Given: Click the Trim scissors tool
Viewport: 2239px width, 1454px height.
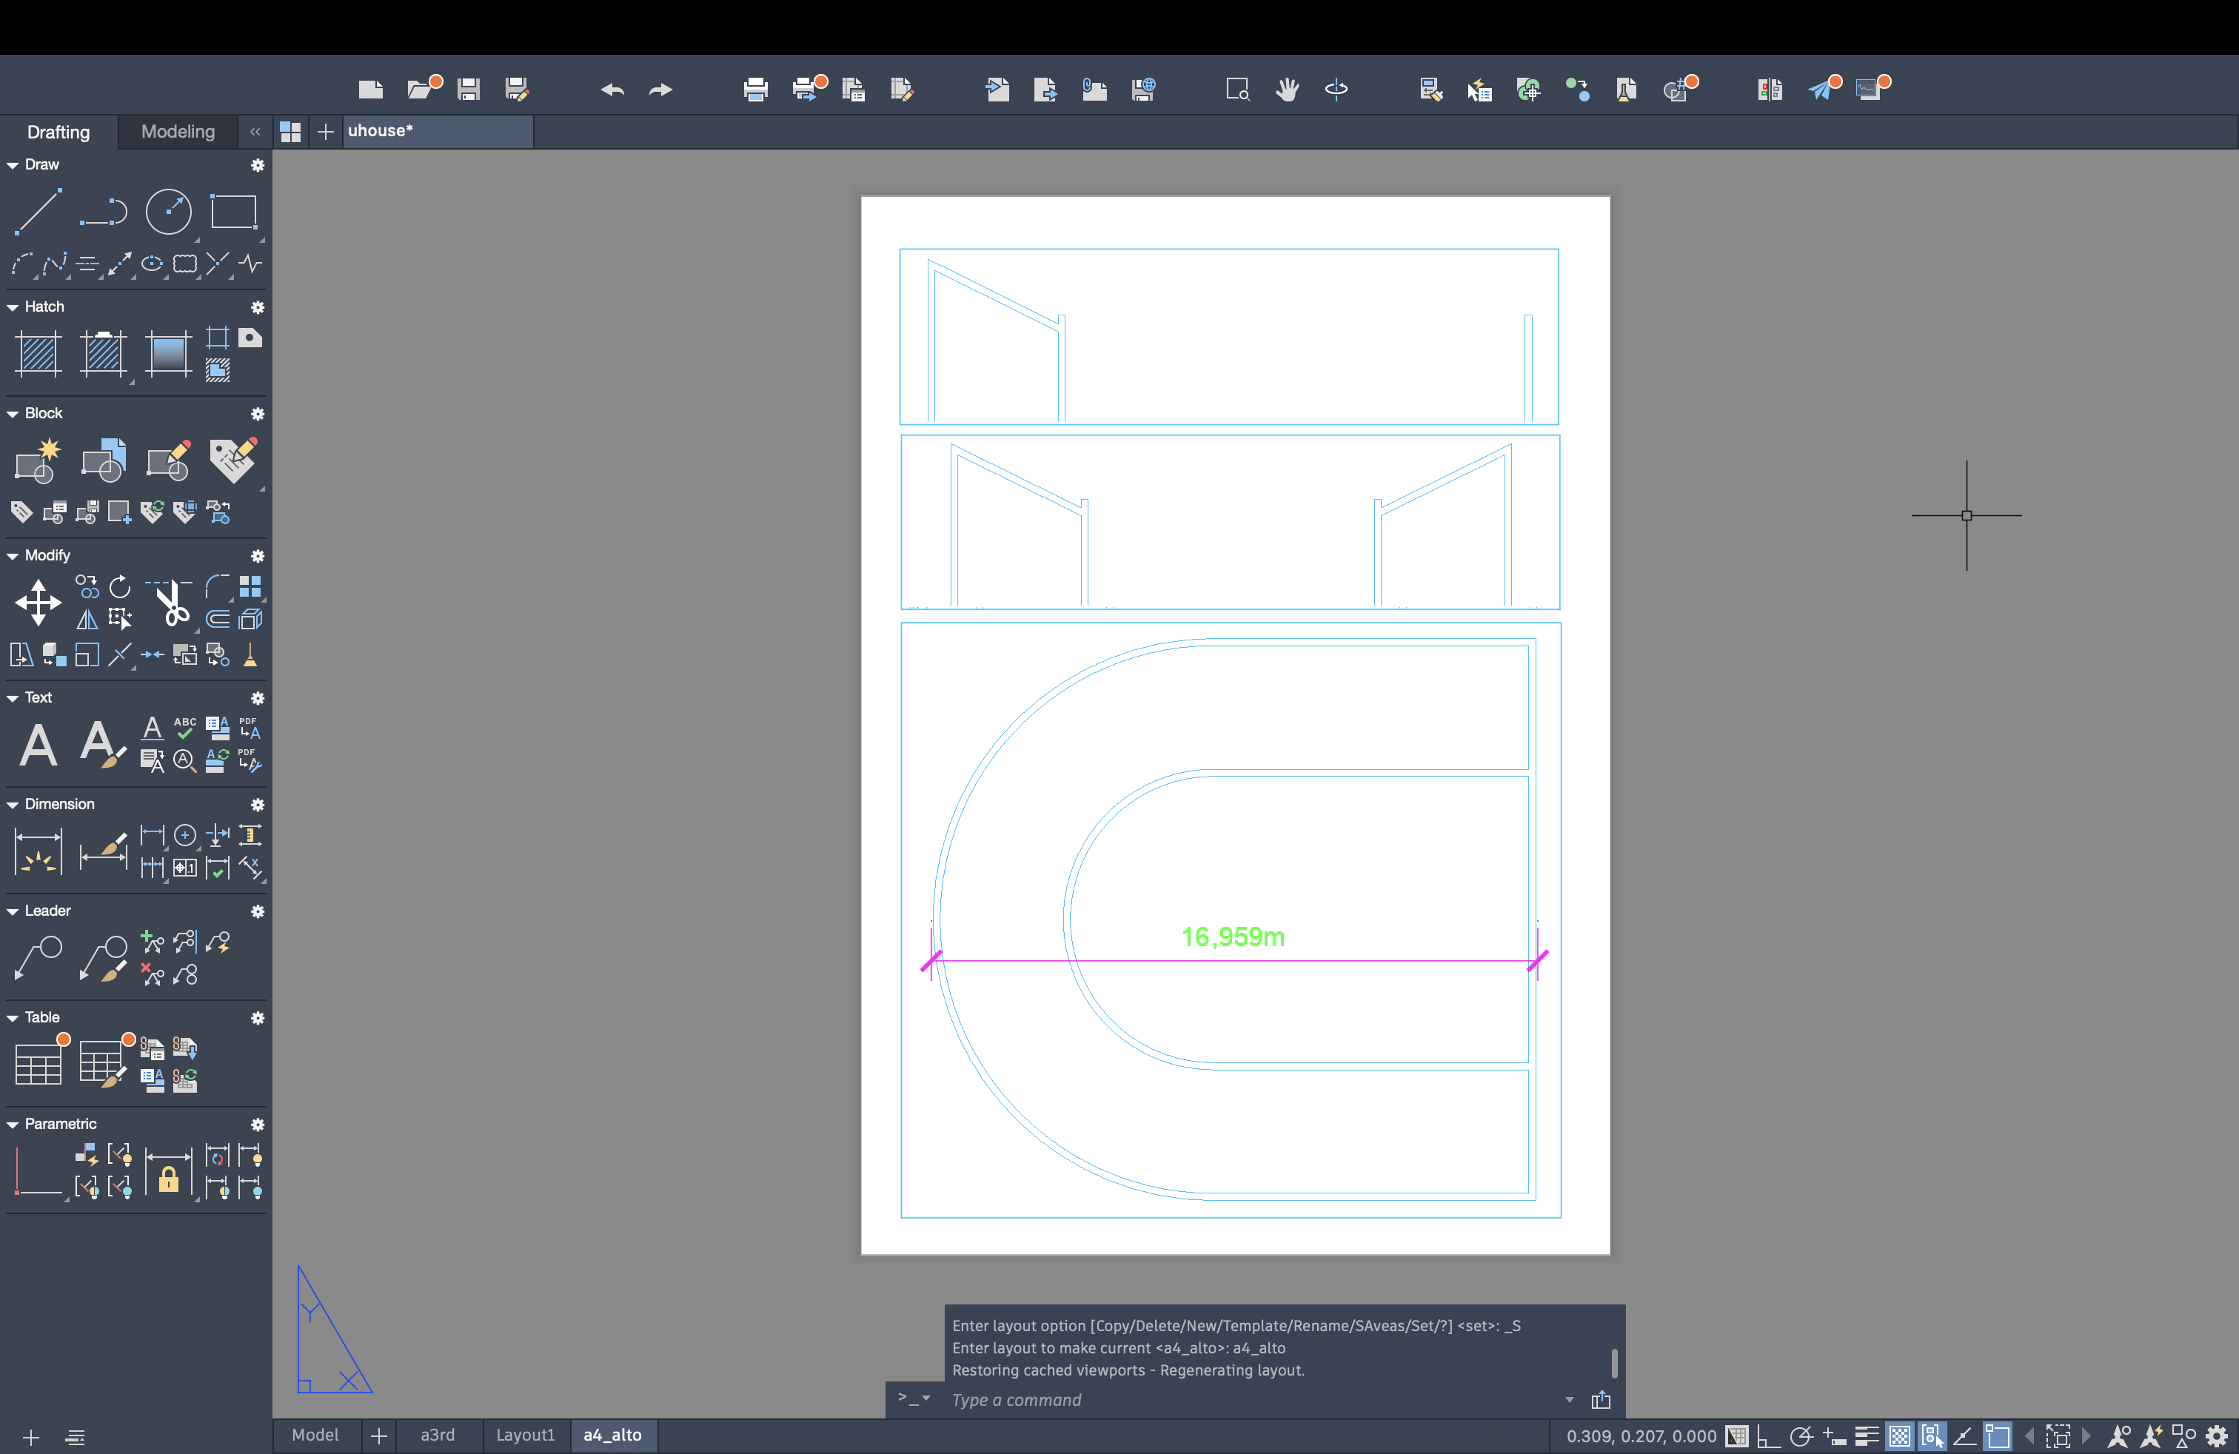Looking at the screenshot, I should pos(173,604).
